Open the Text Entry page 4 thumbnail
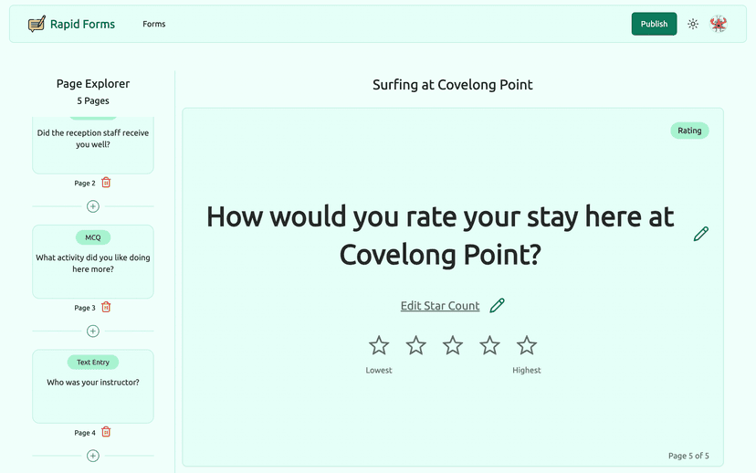Screen dimensions: 756x473 (93, 386)
